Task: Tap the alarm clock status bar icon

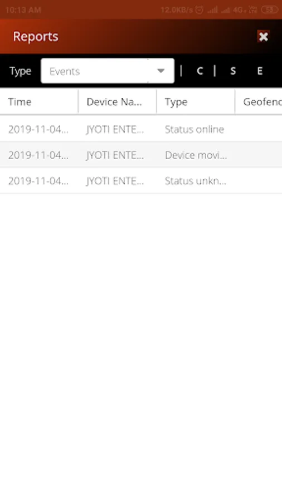Action: point(200,10)
